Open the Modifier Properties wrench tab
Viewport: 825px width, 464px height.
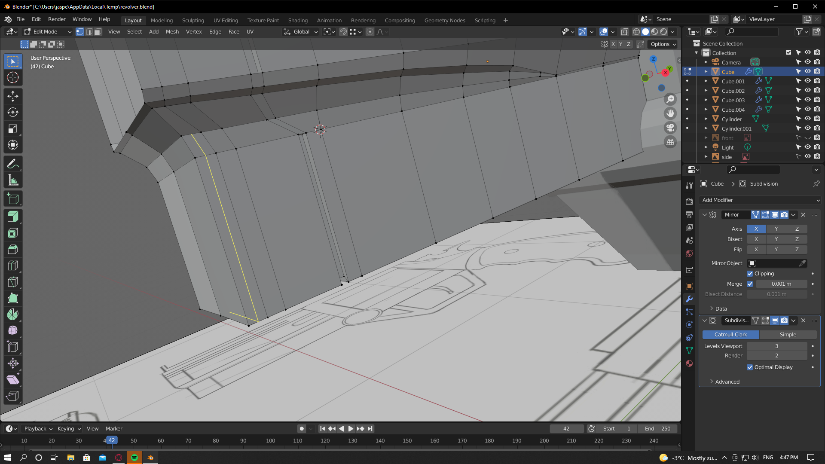click(689, 299)
